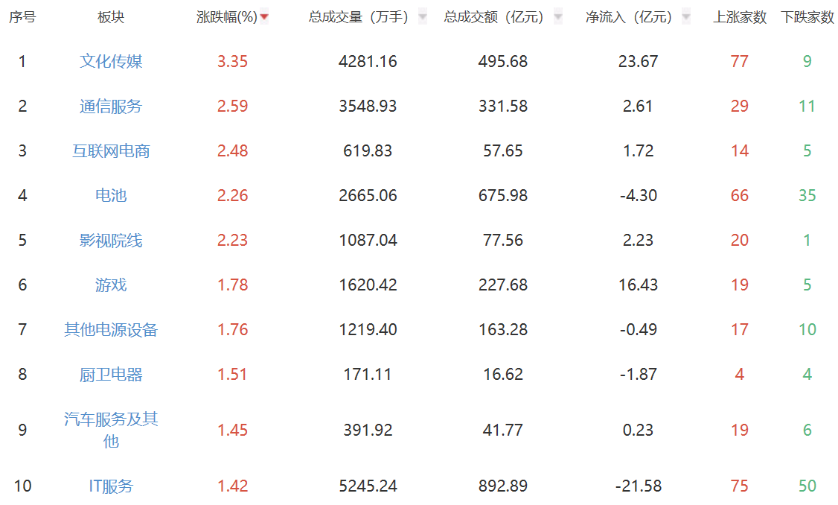Click sort arrow next to 总成交额（亿元）
The image size is (838, 505).
(x=558, y=17)
